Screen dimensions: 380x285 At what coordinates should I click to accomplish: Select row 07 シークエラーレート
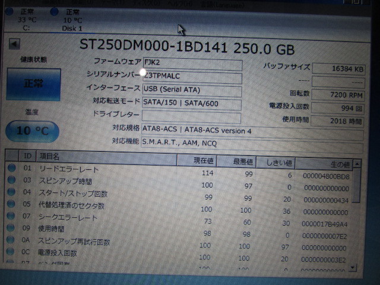click(x=178, y=220)
